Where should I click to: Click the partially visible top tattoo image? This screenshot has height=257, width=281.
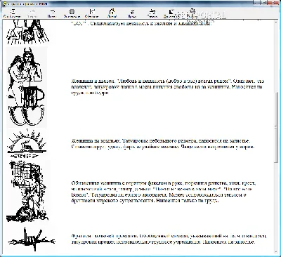[27, 32]
